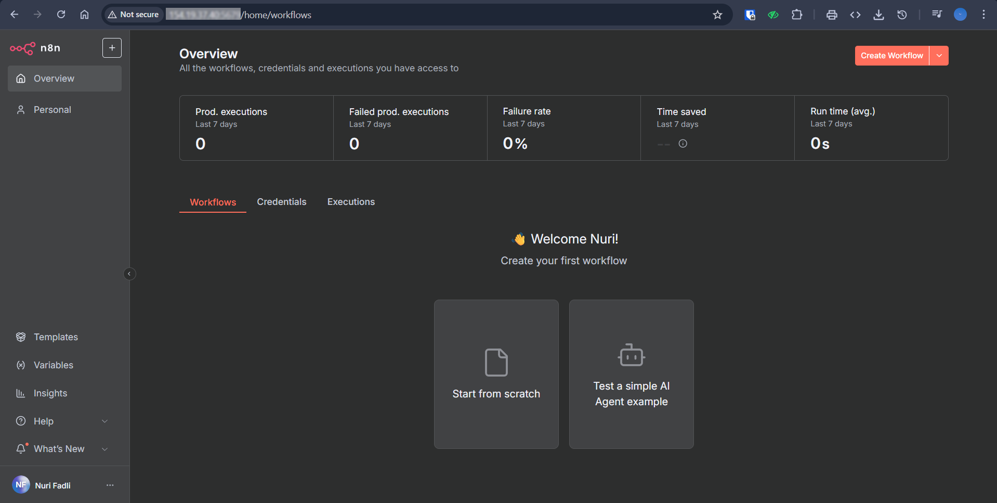Open options menu next to Nuri Fadli
This screenshot has height=503, width=997.
(110, 485)
